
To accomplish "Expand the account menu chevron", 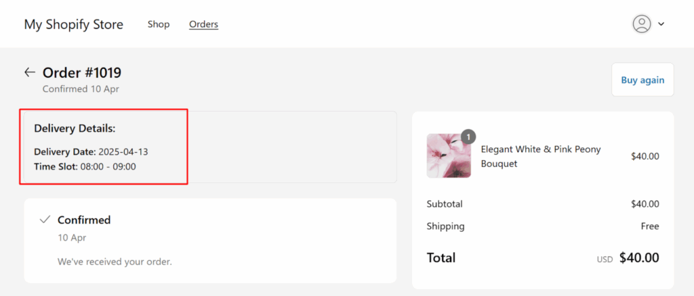I will coord(661,24).
